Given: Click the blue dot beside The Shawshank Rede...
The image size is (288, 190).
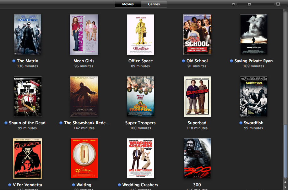Looking at the screenshot, I should click(61, 123).
